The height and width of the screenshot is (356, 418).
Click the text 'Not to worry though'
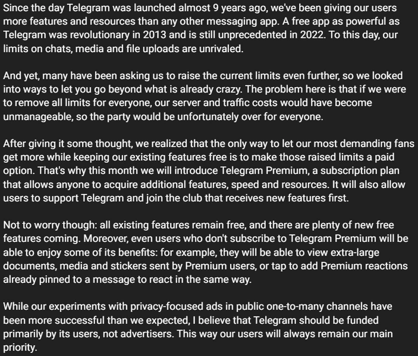49,225
